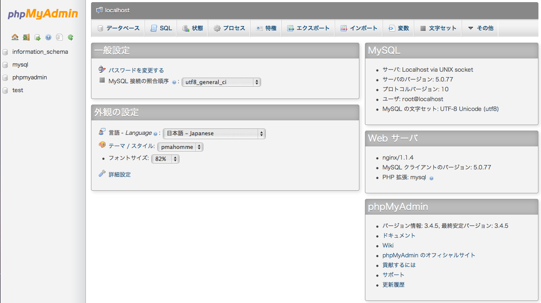Click the gray documents icon in sidebar
541x303 pixels.
point(59,38)
